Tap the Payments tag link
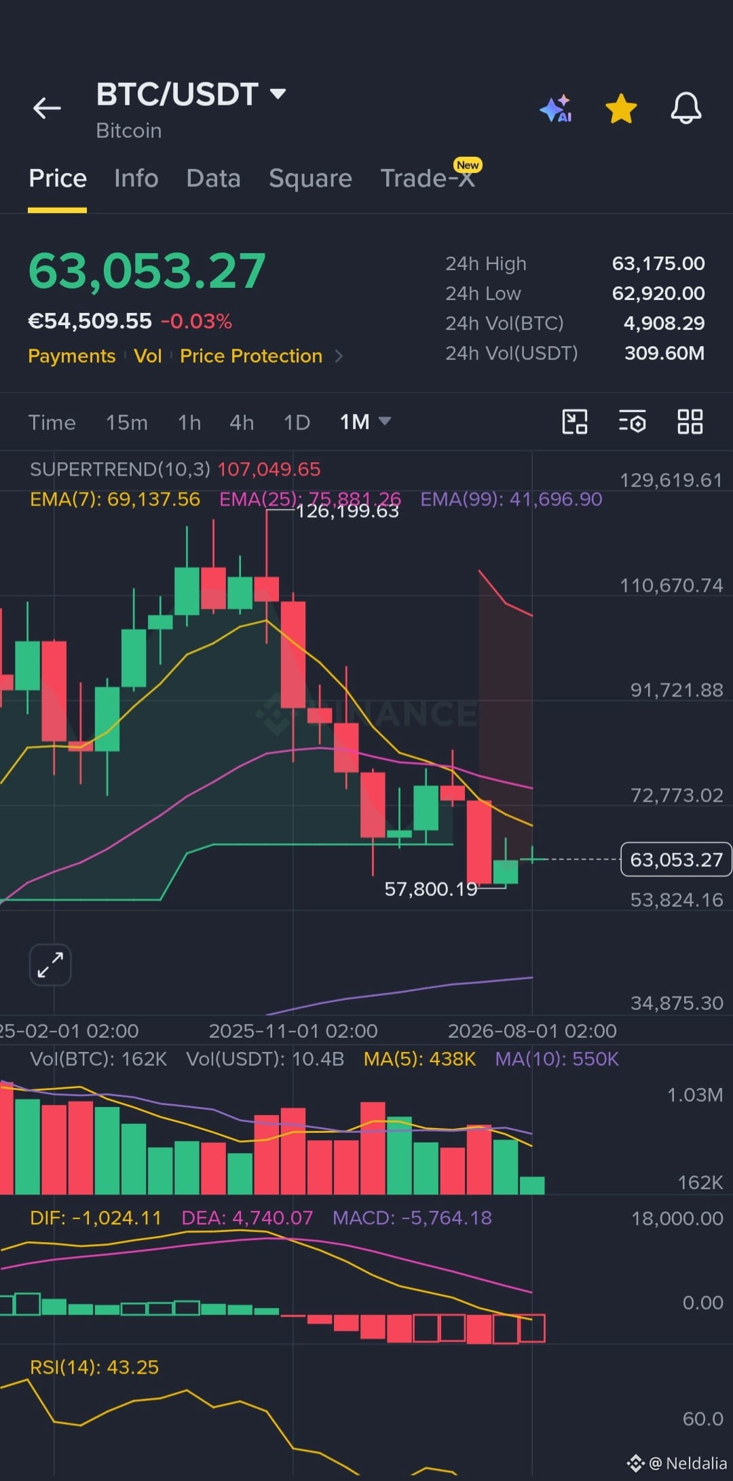Viewport: 733px width, 1481px height. click(x=72, y=356)
